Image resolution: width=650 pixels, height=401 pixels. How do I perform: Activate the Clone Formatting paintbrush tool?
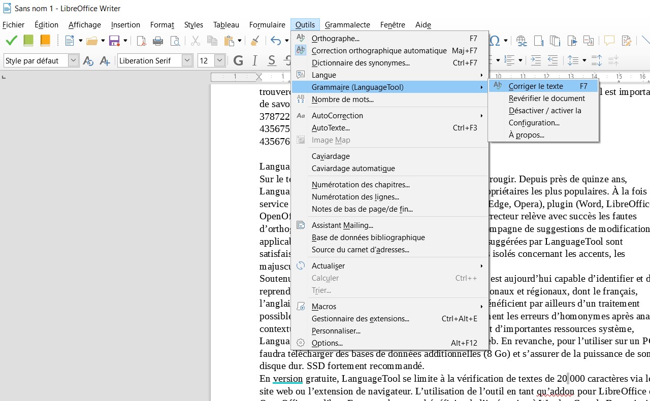click(255, 41)
